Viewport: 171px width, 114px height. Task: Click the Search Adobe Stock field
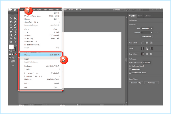(x=138, y=10)
